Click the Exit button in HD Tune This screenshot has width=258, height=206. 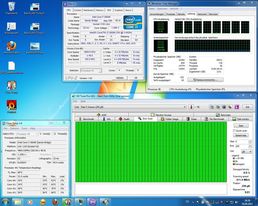247,107
